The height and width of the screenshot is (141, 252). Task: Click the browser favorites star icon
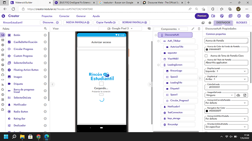[x=222, y=9]
